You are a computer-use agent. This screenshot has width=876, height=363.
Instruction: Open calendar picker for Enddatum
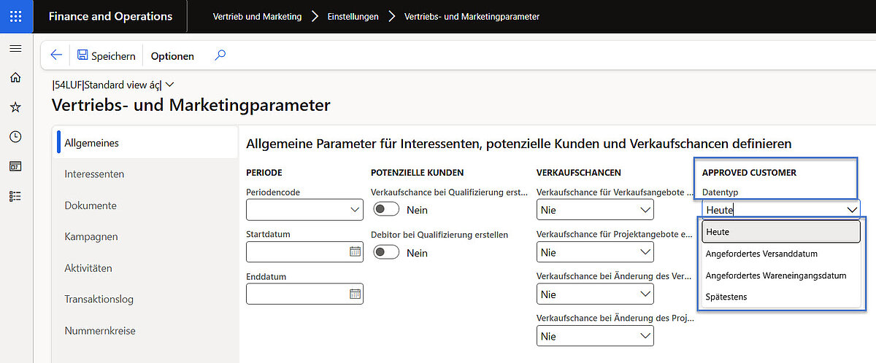pyautogui.click(x=355, y=294)
